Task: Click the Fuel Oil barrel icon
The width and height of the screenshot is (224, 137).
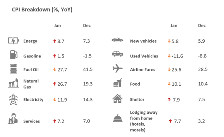Action: point(13,69)
